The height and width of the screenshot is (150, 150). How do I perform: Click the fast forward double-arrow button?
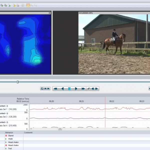tap(83, 88)
